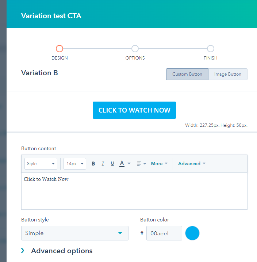
Task: Click the hex color input field
Action: click(164, 233)
